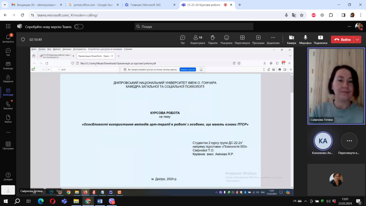
Task: Toggle camera on or off
Action: pyautogui.click(x=291, y=39)
